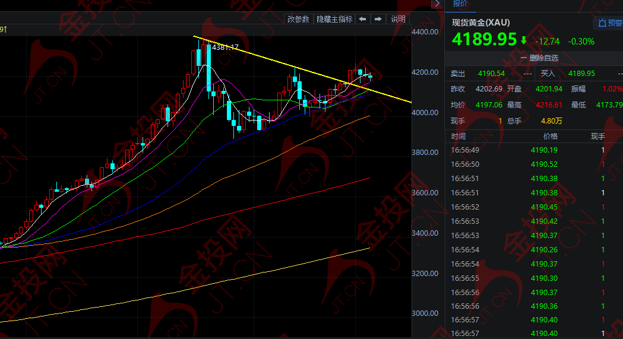This screenshot has width=623, height=339.
Task: Click the 4381.17 high price label
Action: 225,47
